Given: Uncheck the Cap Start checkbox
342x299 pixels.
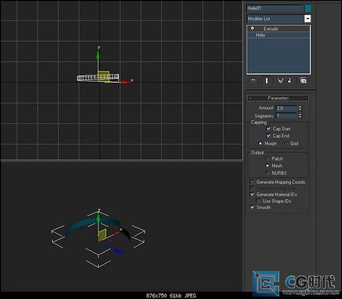Looking at the screenshot, I should point(268,129).
